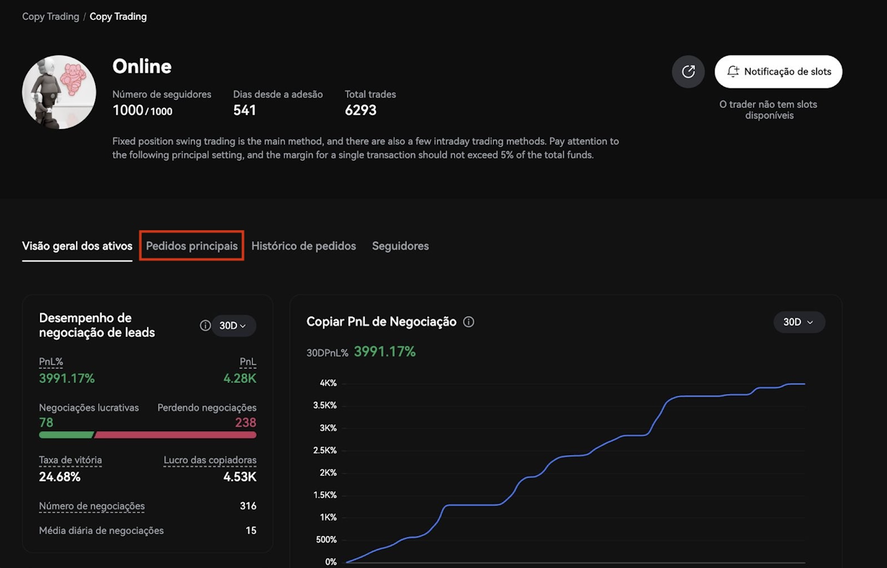This screenshot has height=568, width=887.
Task: Click the first Copy Trading breadcrumb link
Action: pos(50,17)
